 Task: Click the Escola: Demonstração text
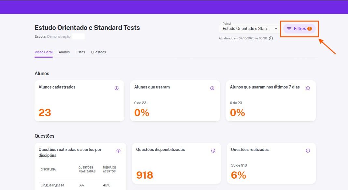(53, 36)
